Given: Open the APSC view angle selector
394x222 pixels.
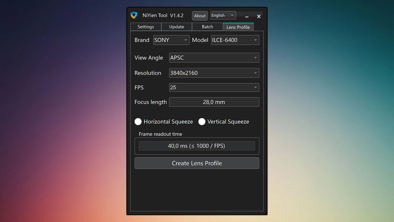Looking at the screenshot, I should coord(213,58).
